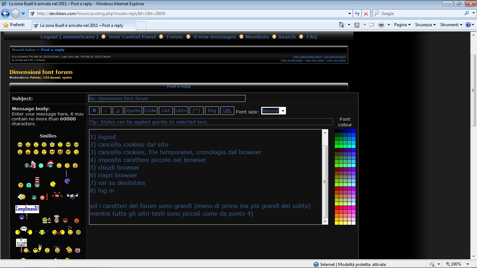The height and width of the screenshot is (268, 477).
Task: Open the Strumenti menu
Action: coord(451,25)
